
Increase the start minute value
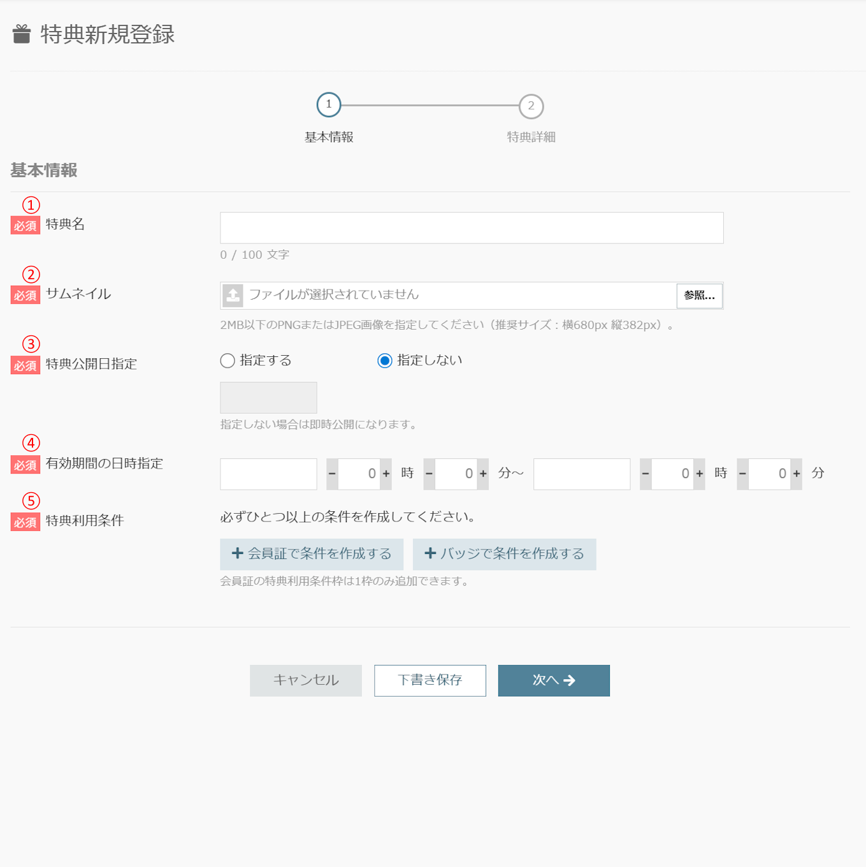pos(483,474)
